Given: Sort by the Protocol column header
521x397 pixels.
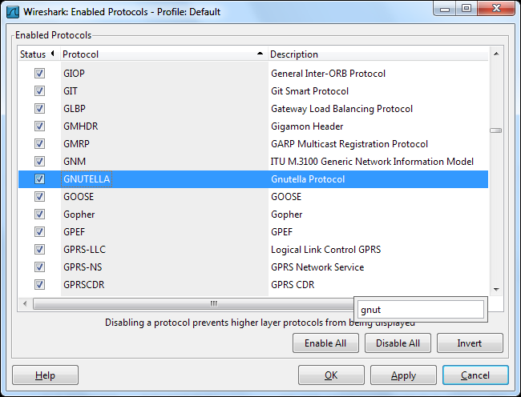Looking at the screenshot, I should [164, 54].
